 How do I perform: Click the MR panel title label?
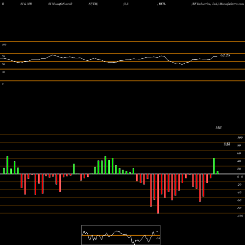(x=219, y=127)
